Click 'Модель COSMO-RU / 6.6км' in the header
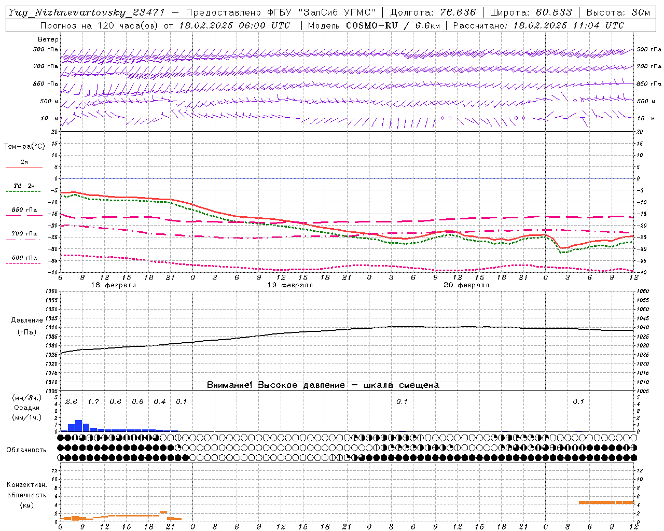The width and height of the screenshot is (664, 531). pyautogui.click(x=374, y=25)
